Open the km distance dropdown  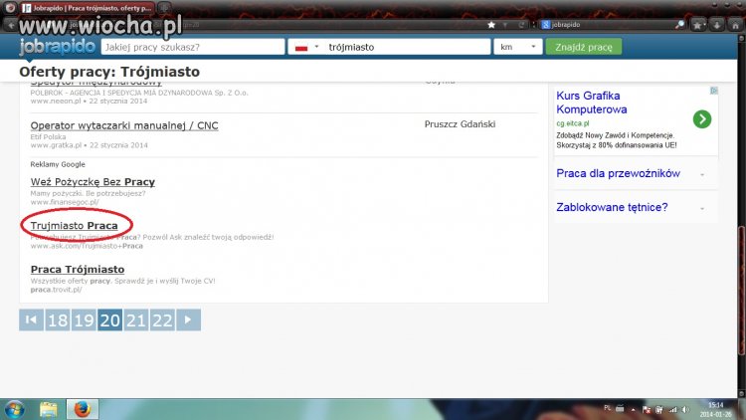point(517,47)
